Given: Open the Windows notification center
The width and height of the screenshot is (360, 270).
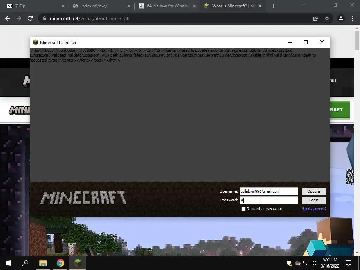Looking at the screenshot, I should (348, 263).
